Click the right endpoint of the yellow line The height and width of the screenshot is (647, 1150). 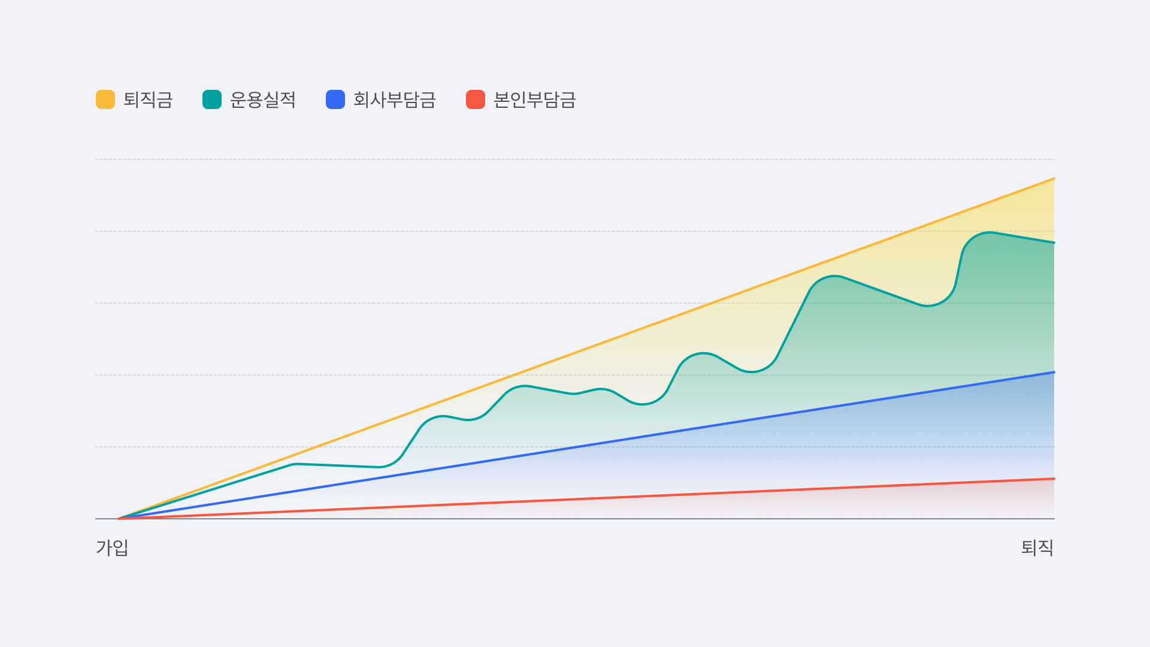pos(1054,179)
